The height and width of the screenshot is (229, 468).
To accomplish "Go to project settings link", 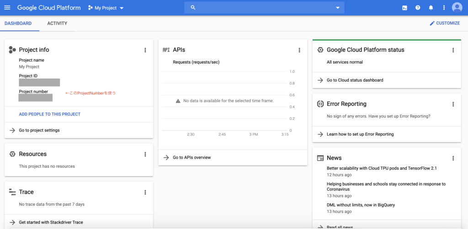I will click(x=39, y=130).
